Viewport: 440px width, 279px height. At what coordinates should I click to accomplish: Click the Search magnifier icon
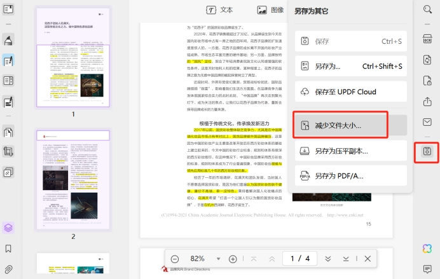coord(427,10)
